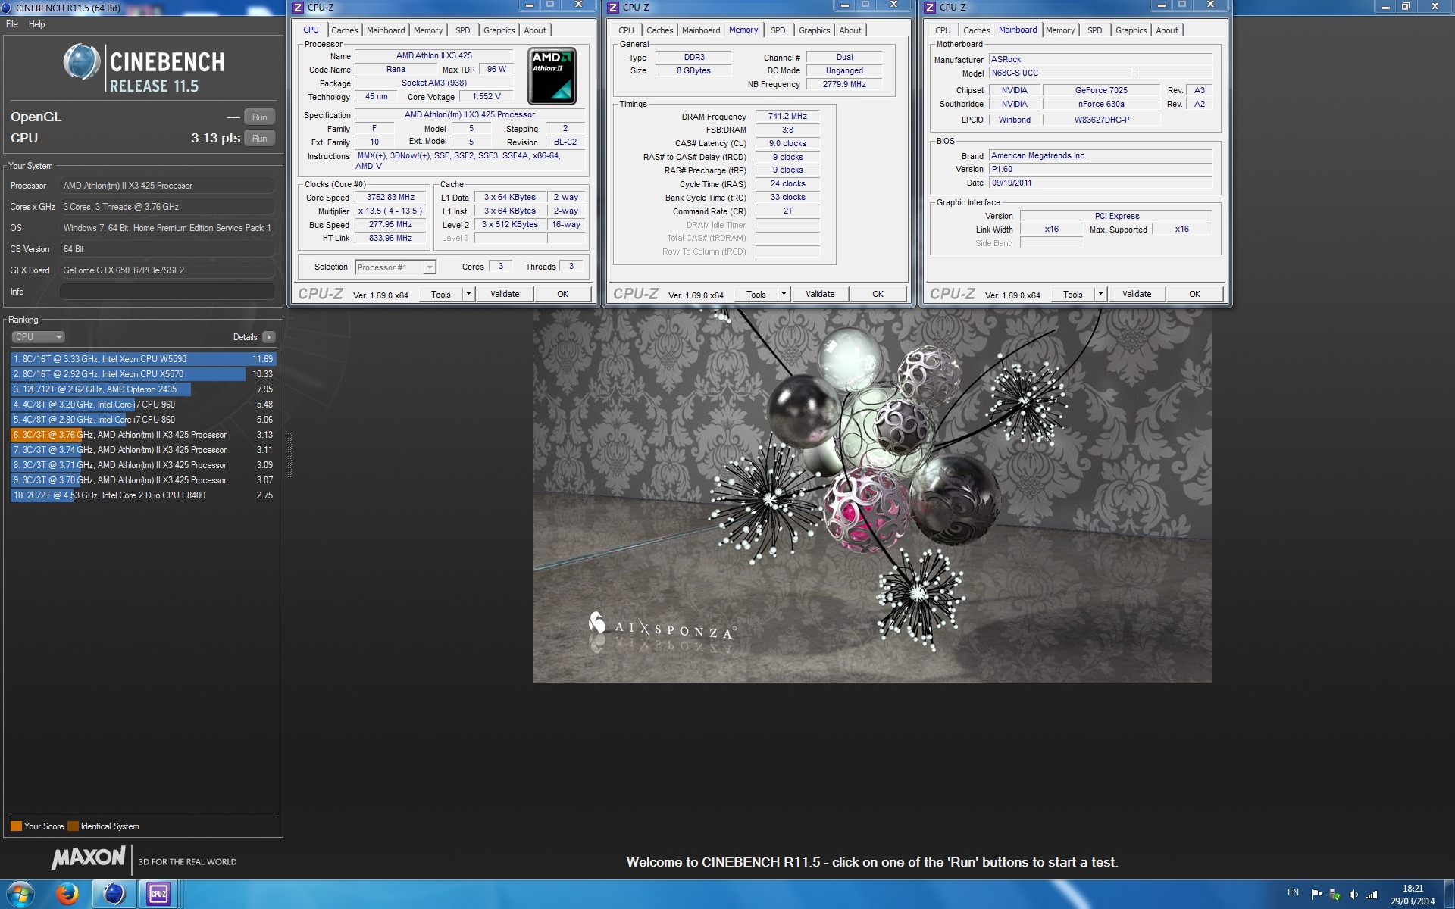Select ranking row 8 Athlon 3.71 GHz
1455x909 pixels.
pyautogui.click(x=142, y=465)
